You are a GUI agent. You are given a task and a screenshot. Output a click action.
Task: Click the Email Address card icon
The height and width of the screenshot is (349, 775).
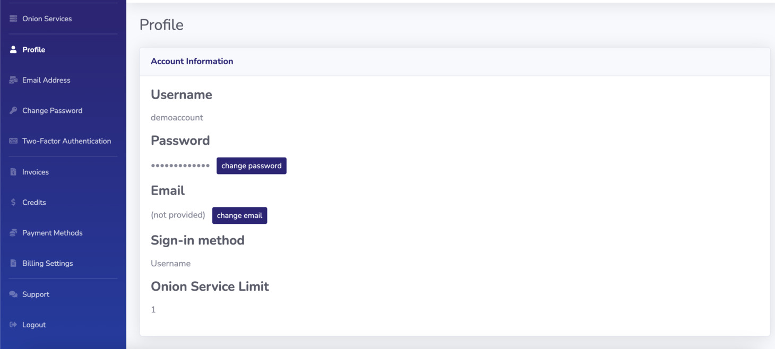[x=13, y=80]
